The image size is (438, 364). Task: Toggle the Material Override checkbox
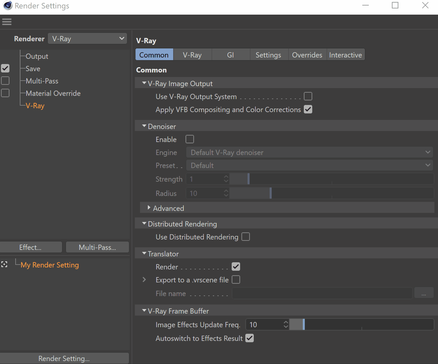(x=5, y=93)
